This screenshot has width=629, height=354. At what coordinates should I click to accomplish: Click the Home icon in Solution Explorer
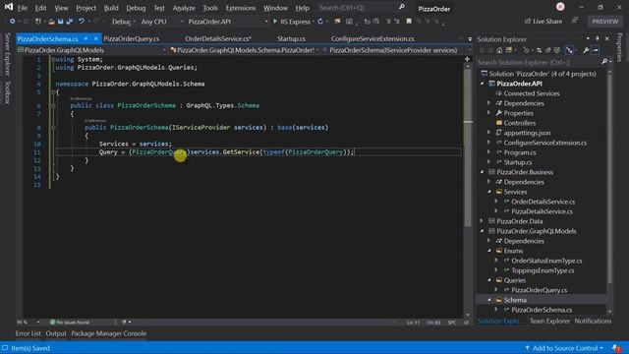click(x=499, y=50)
